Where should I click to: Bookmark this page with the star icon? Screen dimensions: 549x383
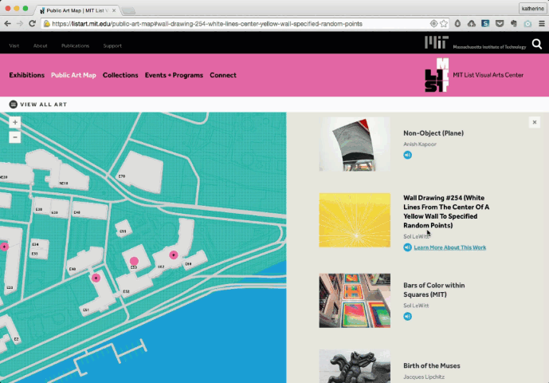click(444, 23)
